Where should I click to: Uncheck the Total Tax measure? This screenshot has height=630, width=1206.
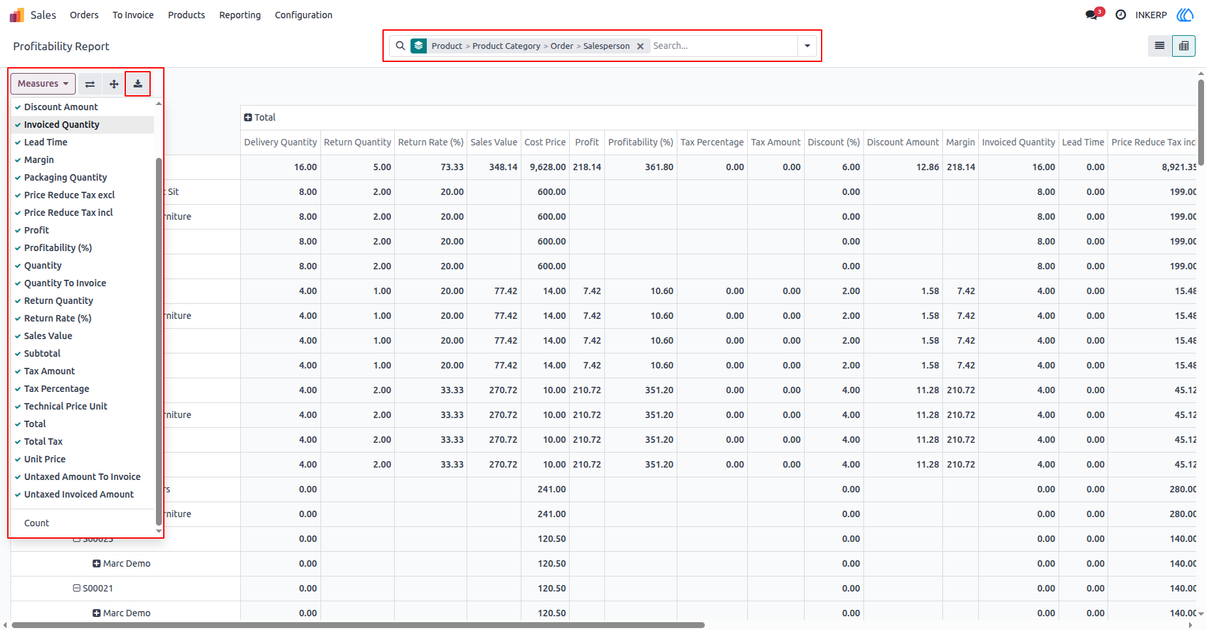82,442
